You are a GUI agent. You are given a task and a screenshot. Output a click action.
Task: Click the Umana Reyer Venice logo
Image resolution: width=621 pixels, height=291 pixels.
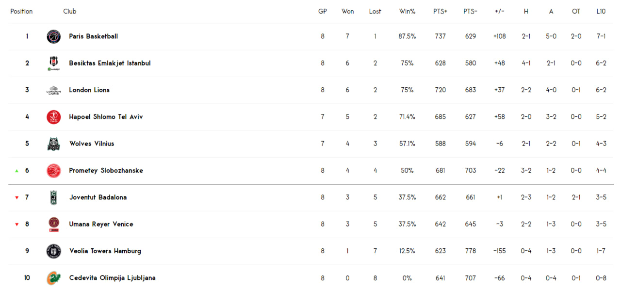click(54, 224)
